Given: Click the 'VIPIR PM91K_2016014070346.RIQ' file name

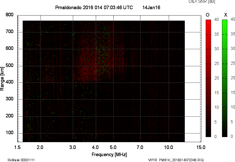Looking at the screenshot, I should coord(176,160).
